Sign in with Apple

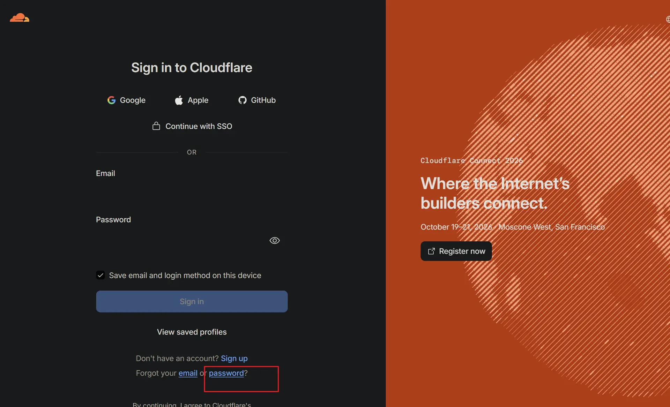click(192, 100)
